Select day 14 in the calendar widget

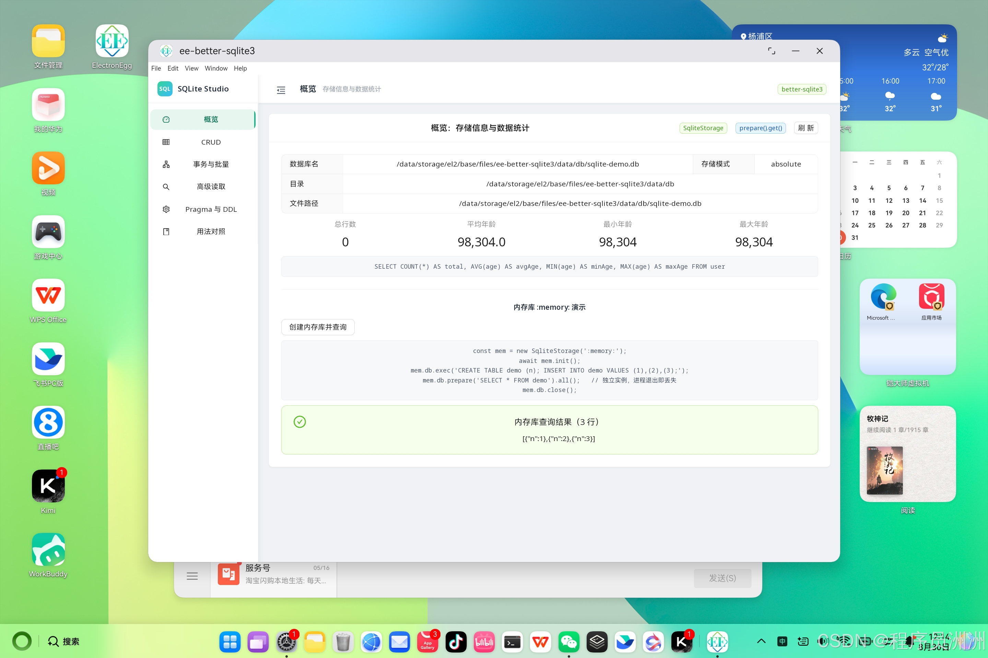[922, 200]
